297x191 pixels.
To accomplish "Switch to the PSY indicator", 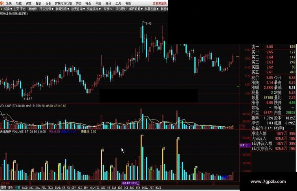I will [x=152, y=187].
